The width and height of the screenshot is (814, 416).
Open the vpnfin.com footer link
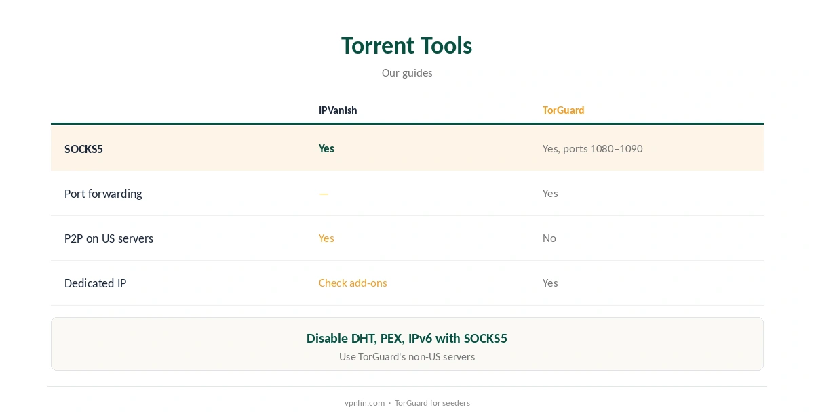click(x=364, y=403)
